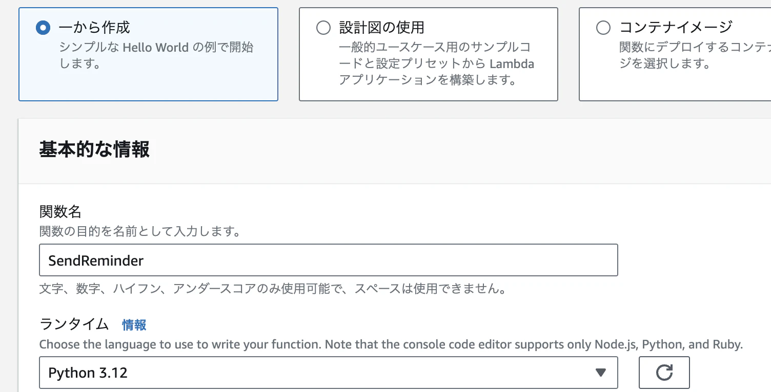Viewport: 771px width, 392px height.
Task: Expand the runtime dropdown arrow
Action: click(601, 373)
